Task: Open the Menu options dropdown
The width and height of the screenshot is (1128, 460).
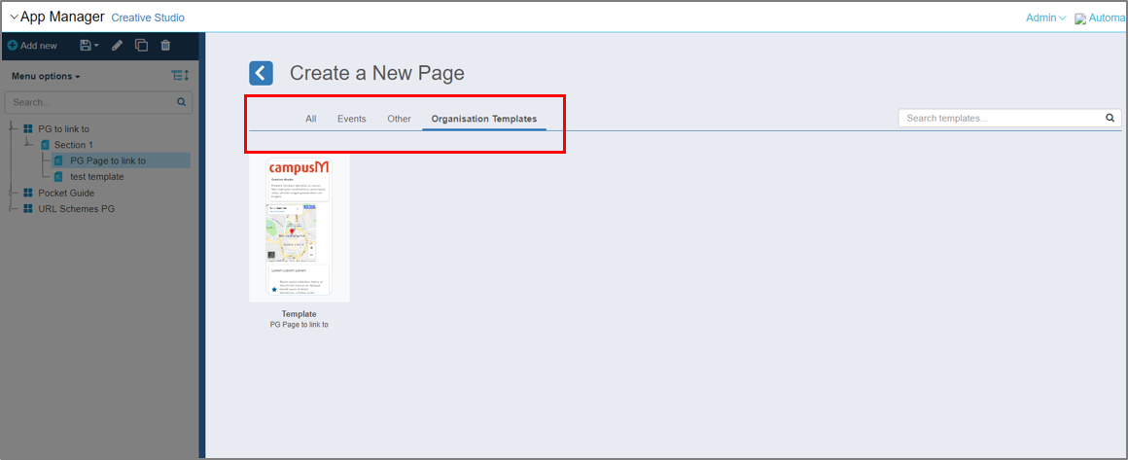Action: pos(46,76)
